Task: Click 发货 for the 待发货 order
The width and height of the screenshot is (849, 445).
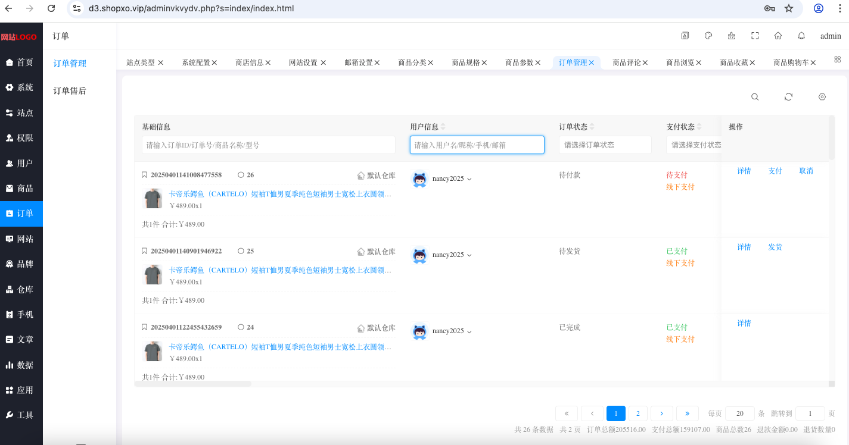Action: [x=775, y=247]
